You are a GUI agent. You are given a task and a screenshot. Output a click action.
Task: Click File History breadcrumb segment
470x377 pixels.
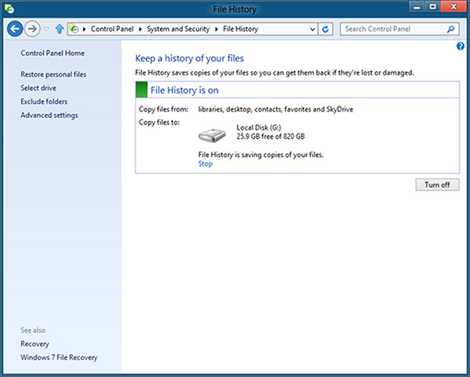coord(240,29)
